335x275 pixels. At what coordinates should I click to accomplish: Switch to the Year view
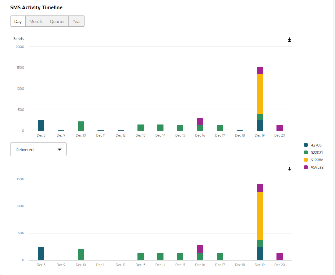pyautogui.click(x=76, y=21)
